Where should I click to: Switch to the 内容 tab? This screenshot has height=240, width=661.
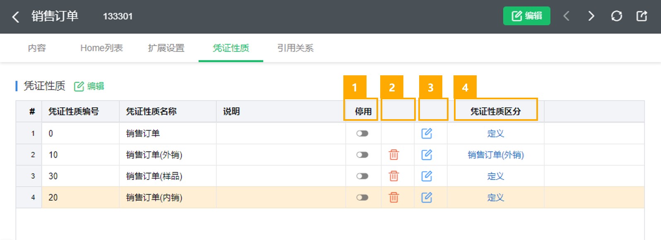click(x=37, y=48)
